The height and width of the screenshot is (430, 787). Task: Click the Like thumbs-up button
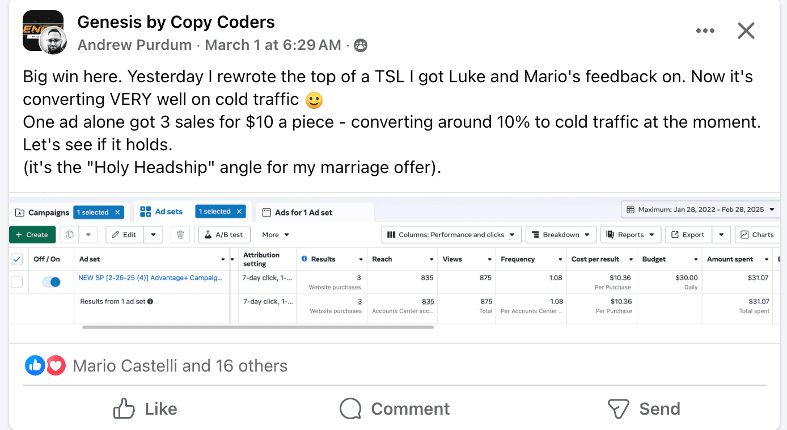pos(145,408)
